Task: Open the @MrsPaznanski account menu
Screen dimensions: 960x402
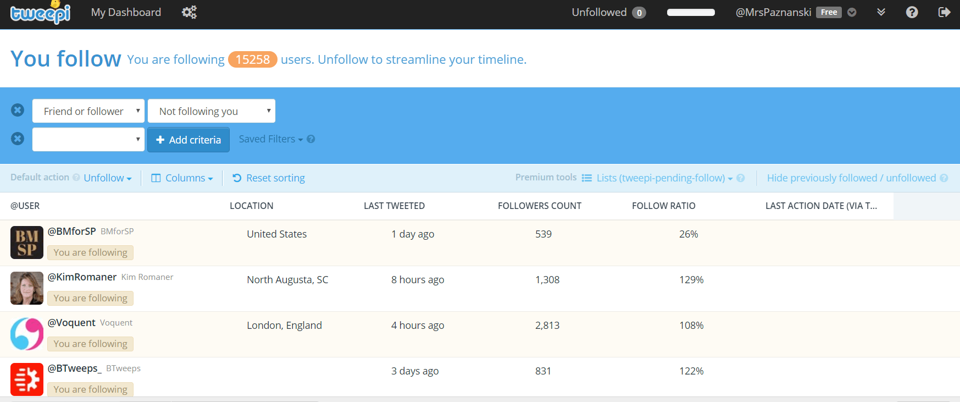Action: coord(773,12)
